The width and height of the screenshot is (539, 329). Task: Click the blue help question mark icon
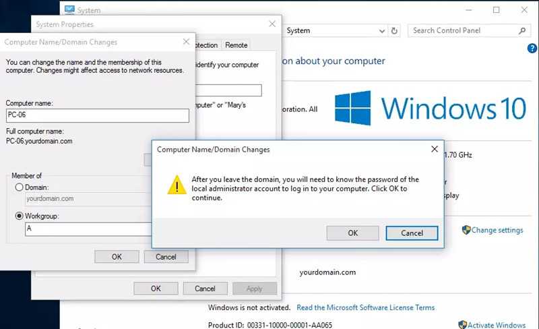pyautogui.click(x=532, y=49)
